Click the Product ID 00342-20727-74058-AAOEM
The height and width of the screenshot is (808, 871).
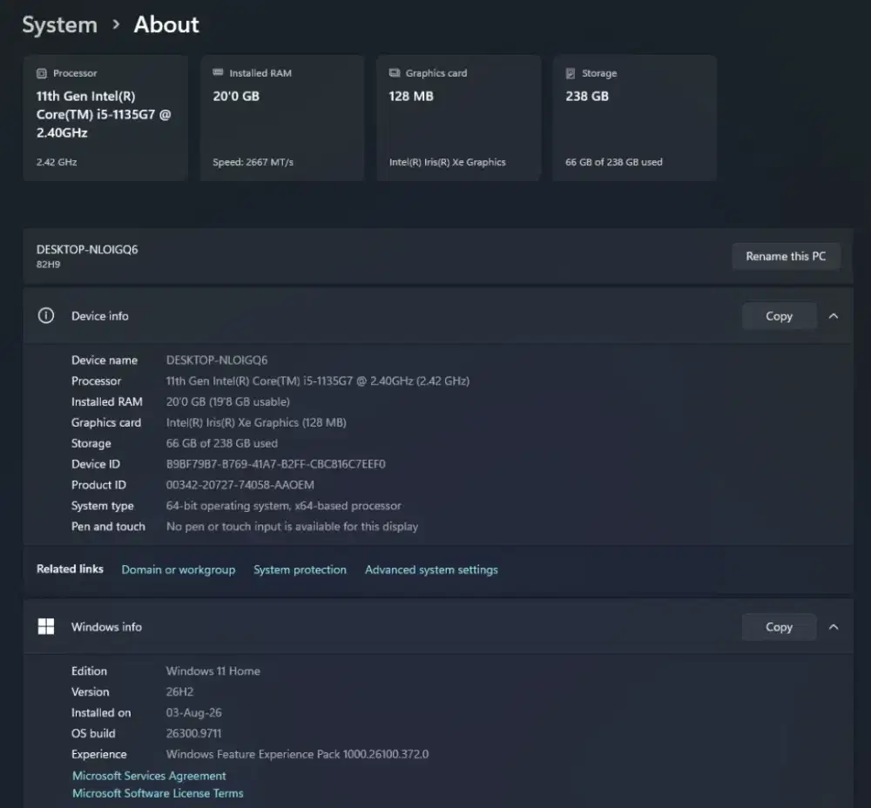point(240,485)
